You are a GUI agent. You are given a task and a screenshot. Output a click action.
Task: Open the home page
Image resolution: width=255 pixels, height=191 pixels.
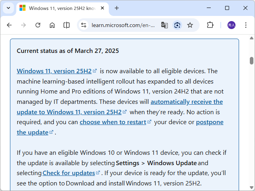52,25
